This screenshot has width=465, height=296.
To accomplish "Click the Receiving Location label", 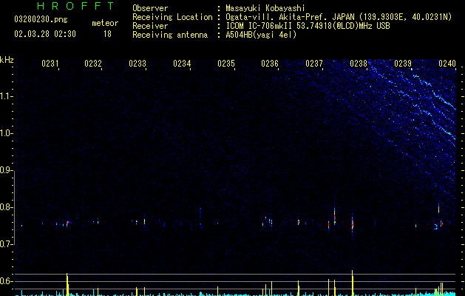I will (172, 17).
